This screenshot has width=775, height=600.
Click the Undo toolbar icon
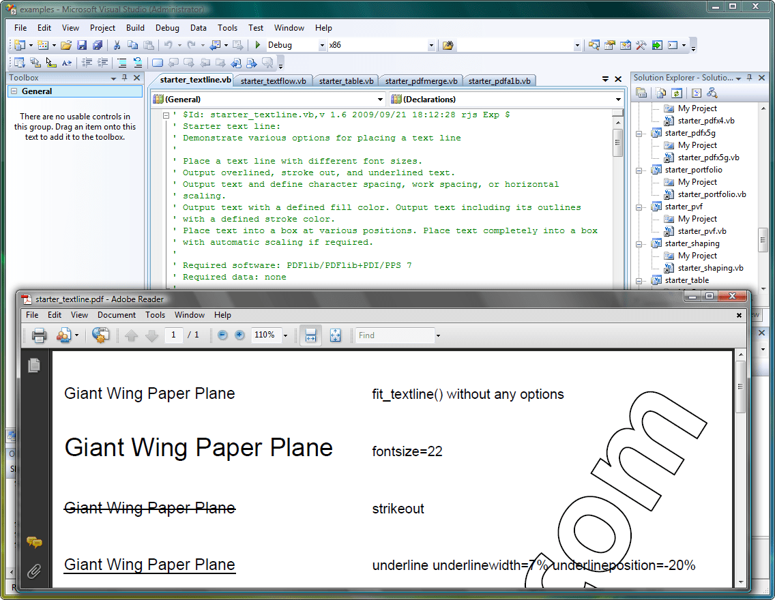(x=169, y=45)
